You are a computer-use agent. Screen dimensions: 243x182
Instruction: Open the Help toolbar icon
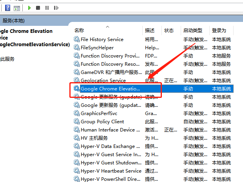click(x=7, y=8)
